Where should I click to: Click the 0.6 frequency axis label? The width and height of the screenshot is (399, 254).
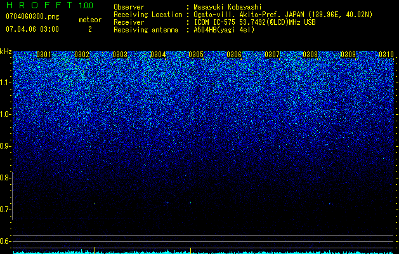(x=5, y=241)
